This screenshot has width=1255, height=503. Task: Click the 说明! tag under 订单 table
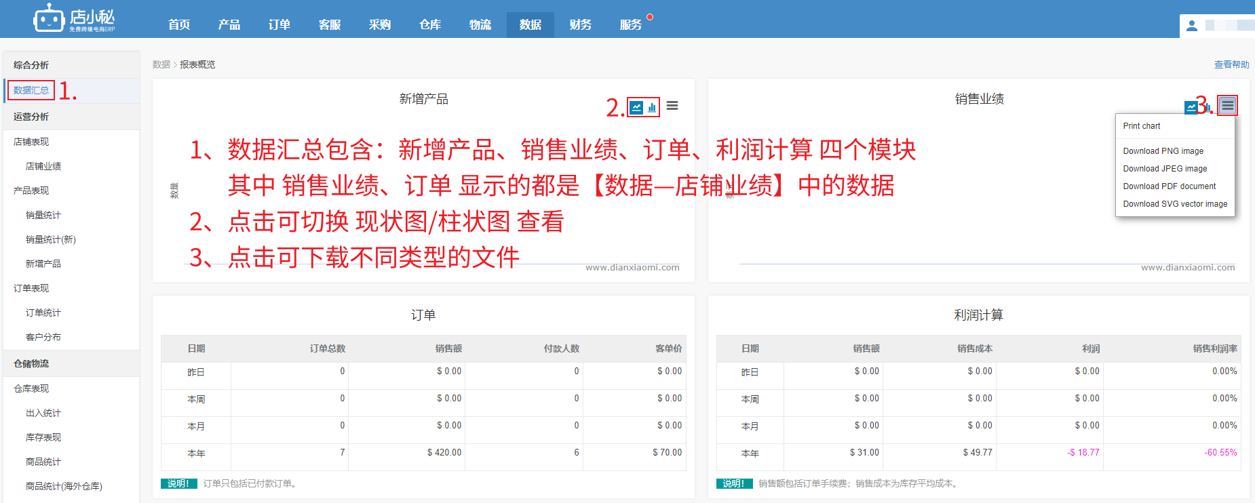(179, 483)
